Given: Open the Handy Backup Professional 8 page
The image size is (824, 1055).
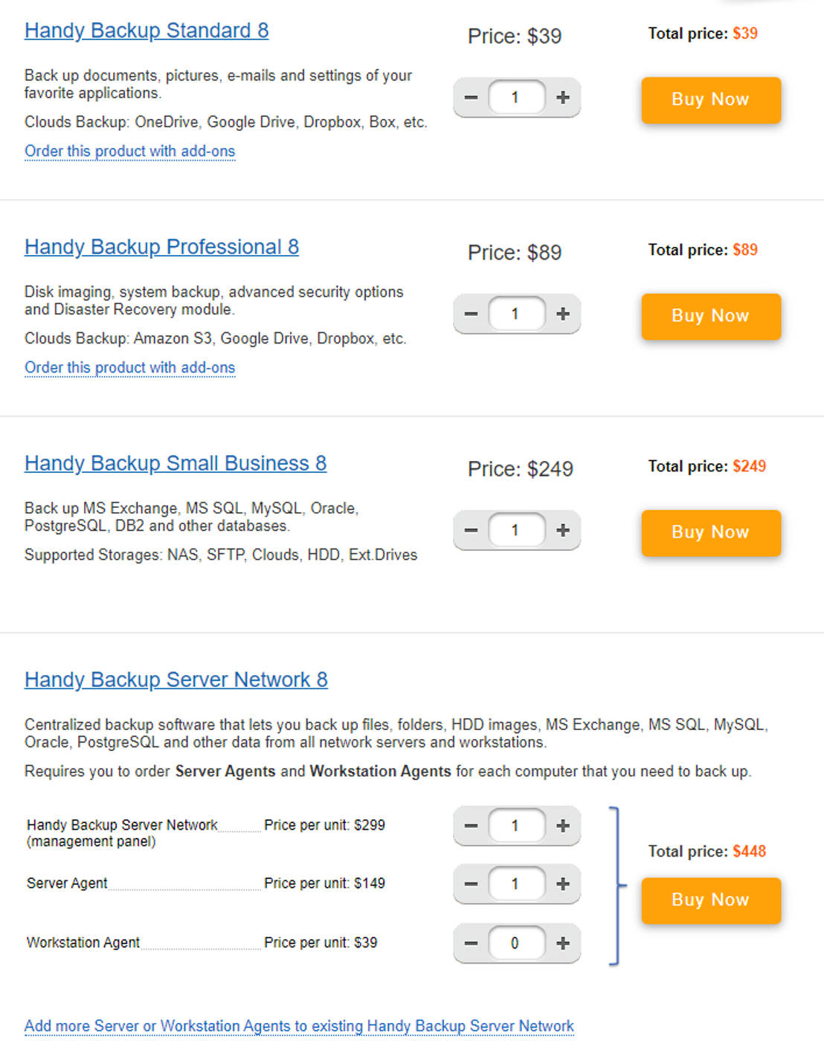Looking at the screenshot, I should tap(161, 246).
